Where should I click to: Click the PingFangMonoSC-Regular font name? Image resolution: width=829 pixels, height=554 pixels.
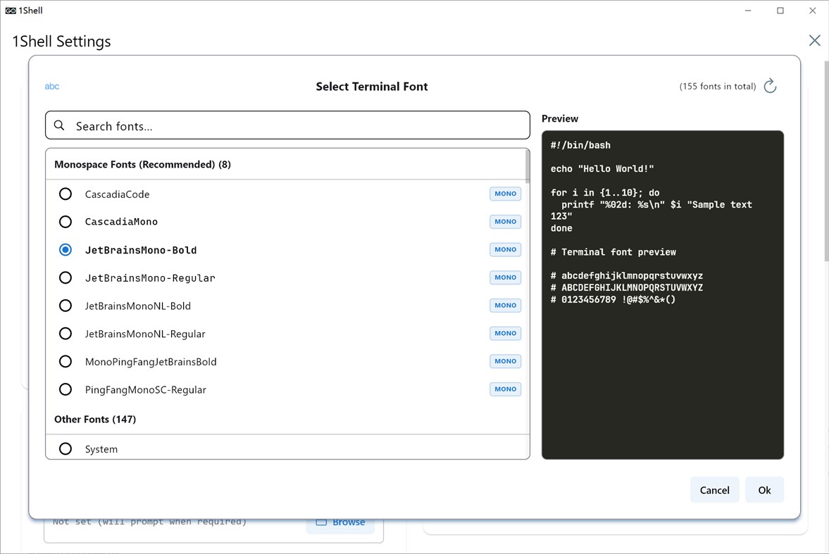click(145, 389)
